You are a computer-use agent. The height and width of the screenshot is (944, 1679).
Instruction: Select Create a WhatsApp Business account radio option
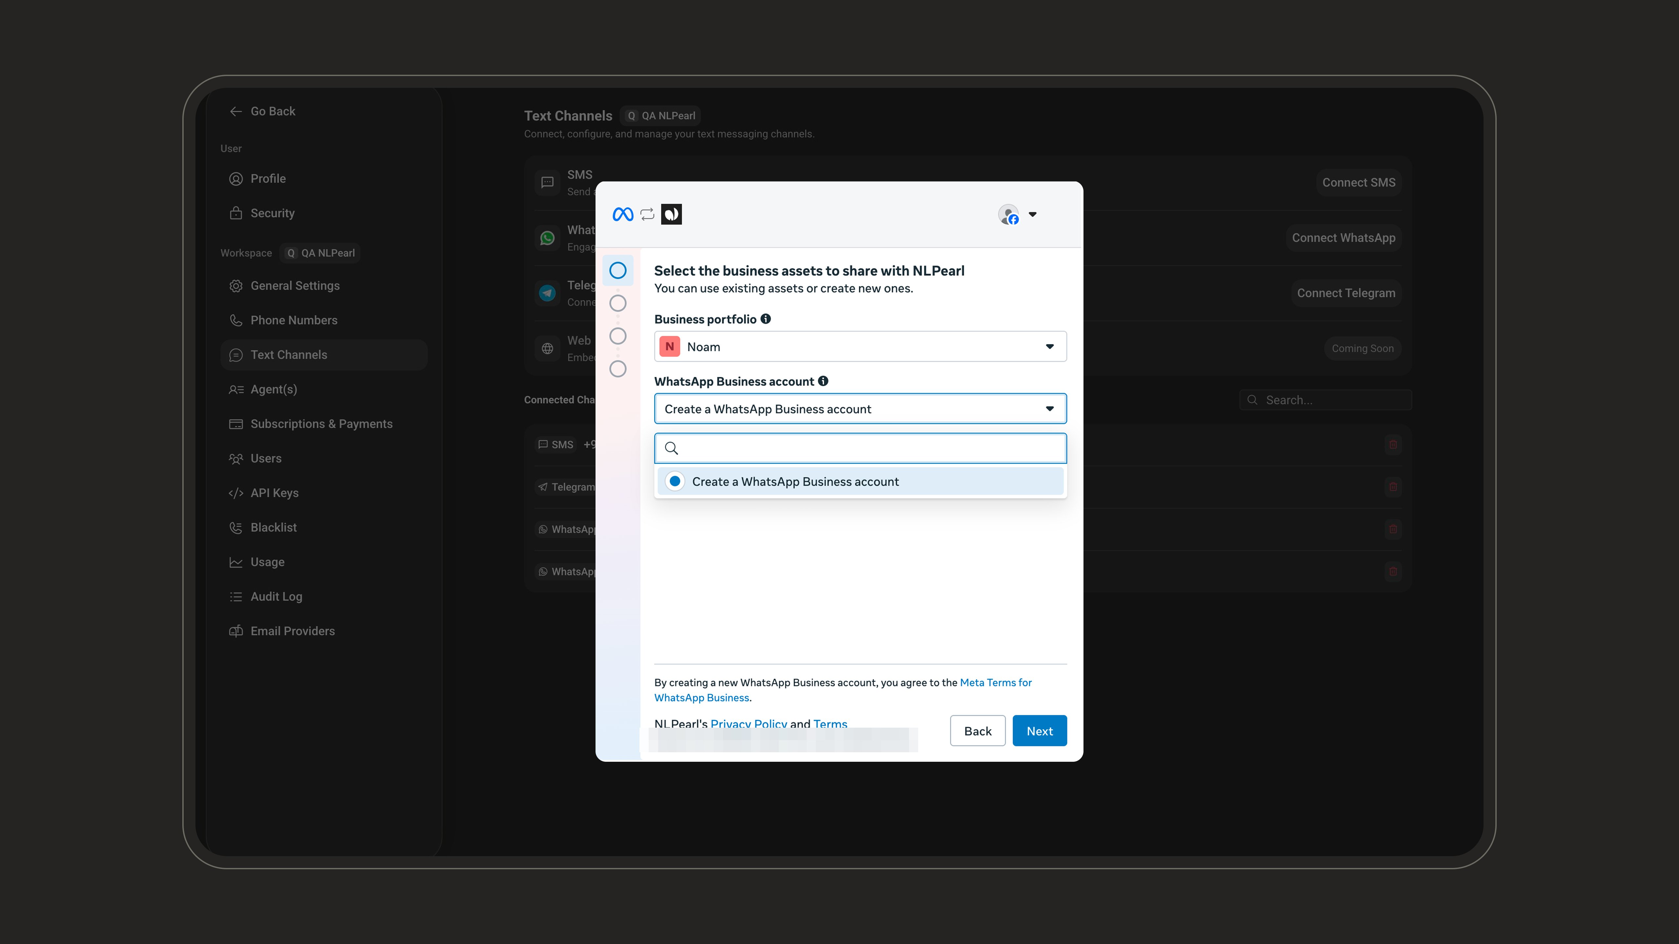point(860,482)
